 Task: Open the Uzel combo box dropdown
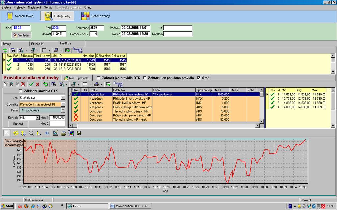tap(63, 98)
